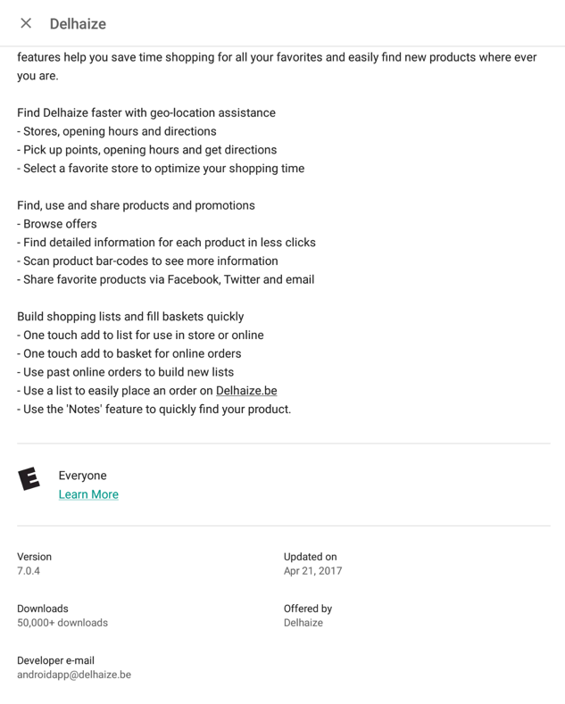The height and width of the screenshot is (704, 565).
Task: Tap the Developer e-mail heading
Action: coord(55,660)
